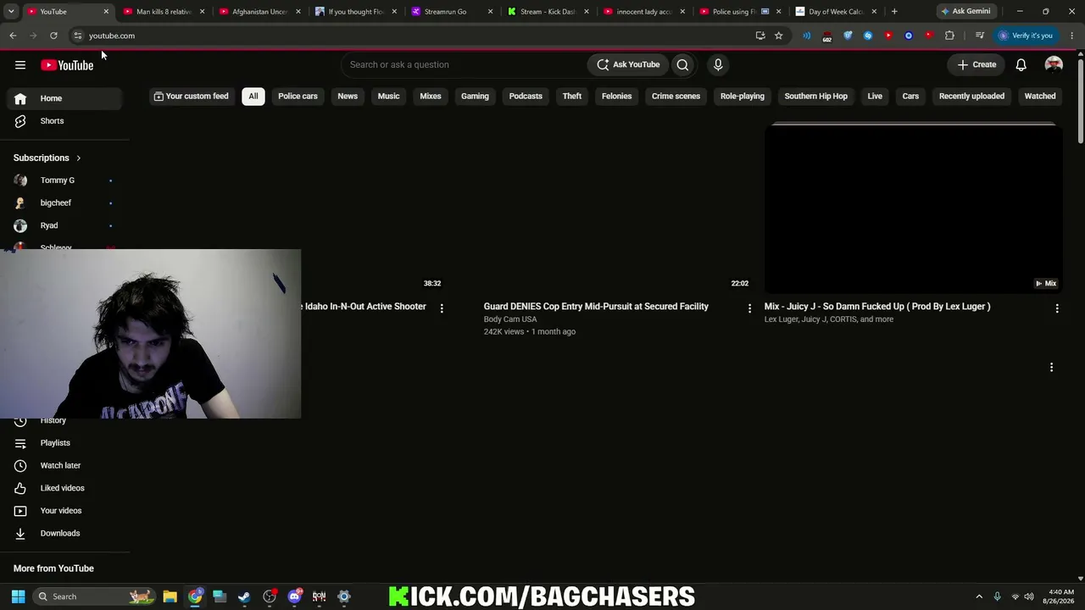The image size is (1085, 610).
Task: Show hidden system tray icons
Action: (979, 596)
